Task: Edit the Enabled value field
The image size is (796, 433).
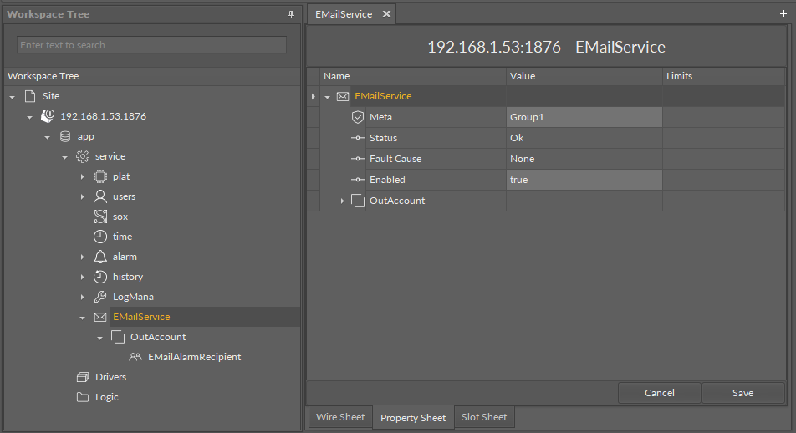Action: click(x=584, y=180)
